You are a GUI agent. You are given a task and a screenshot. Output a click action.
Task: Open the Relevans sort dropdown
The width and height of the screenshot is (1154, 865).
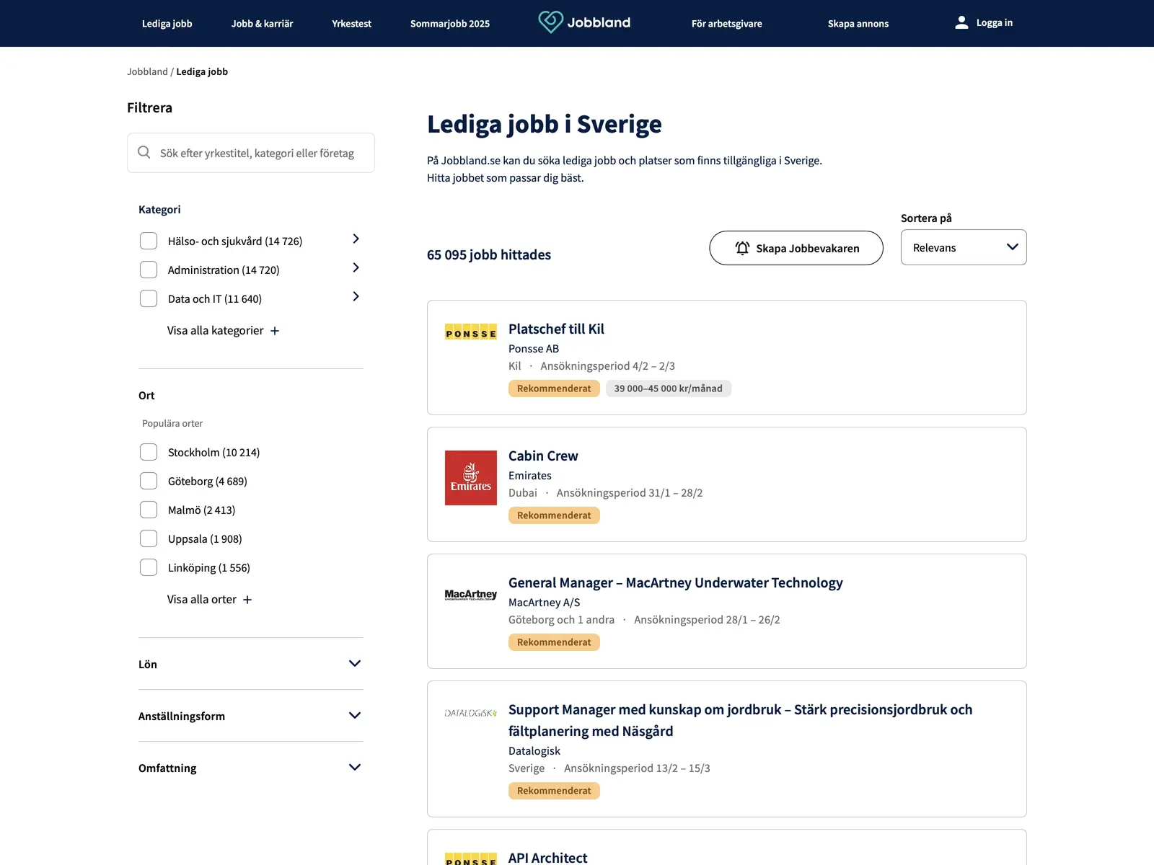964,247
